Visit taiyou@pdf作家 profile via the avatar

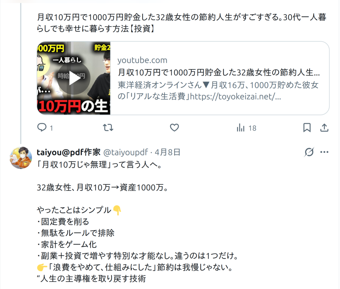(21, 158)
